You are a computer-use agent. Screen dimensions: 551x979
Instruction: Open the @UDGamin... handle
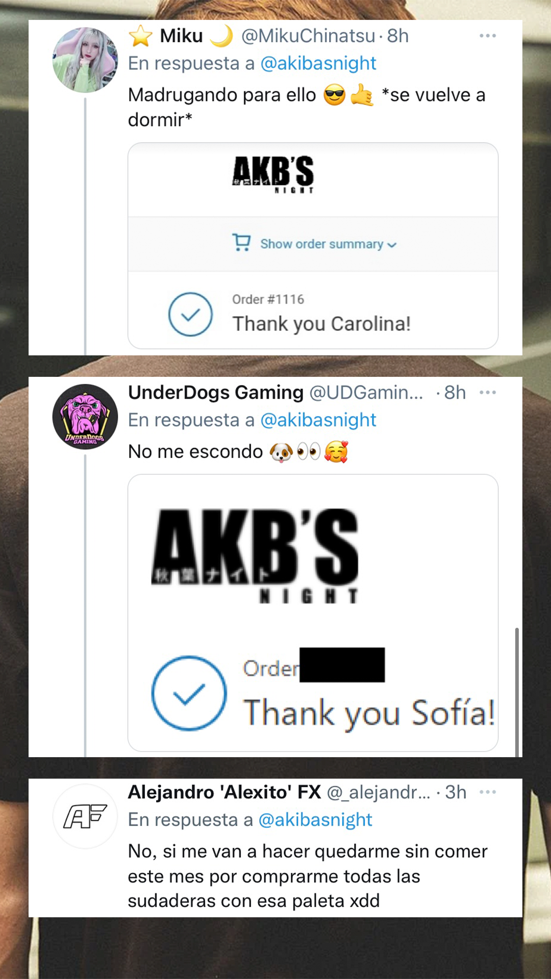366,393
